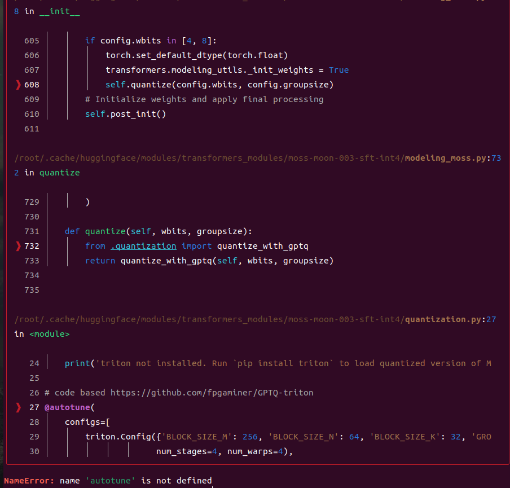Click the <module> frame label in green
This screenshot has width=510, height=488.
coord(49,333)
